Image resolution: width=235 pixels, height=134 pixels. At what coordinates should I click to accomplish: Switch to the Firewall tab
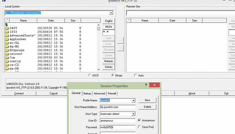[x=112, y=93]
